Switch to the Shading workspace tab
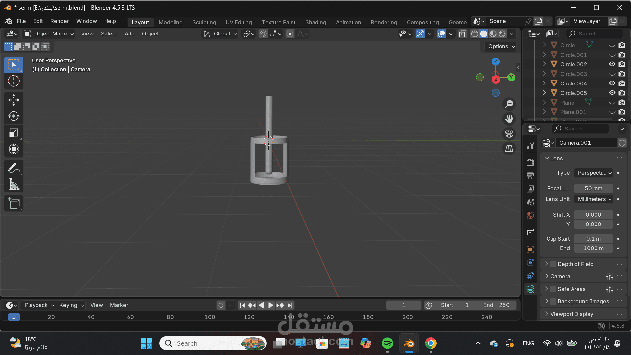Viewport: 631px width, 355px height. pos(315,22)
